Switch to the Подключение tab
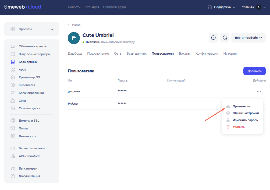The image size is (270, 190). point(98,53)
